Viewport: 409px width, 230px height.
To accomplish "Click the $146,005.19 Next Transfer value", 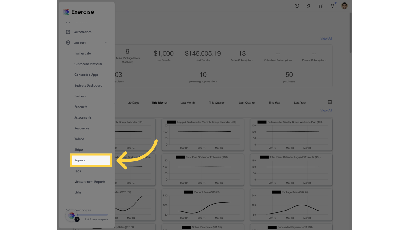I will coord(203,53).
